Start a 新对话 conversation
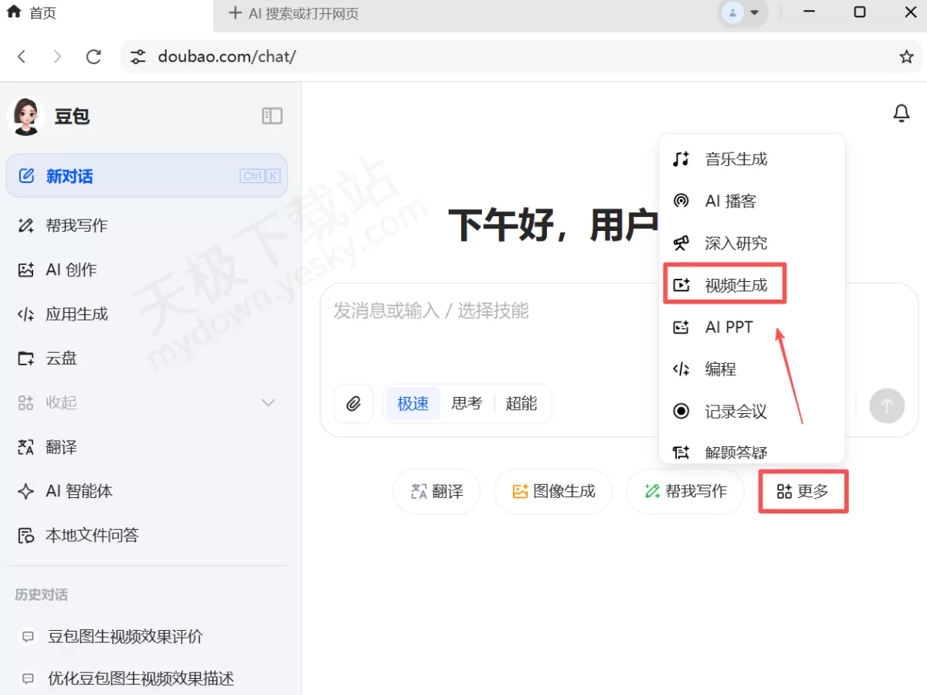This screenshot has width=927, height=695. click(147, 176)
